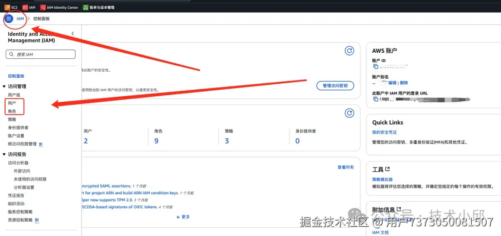Open 组织活动 in sidebar
The height and width of the screenshot is (236, 501).
click(16, 204)
